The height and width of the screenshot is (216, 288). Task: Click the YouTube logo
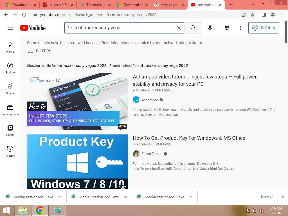coord(33,28)
